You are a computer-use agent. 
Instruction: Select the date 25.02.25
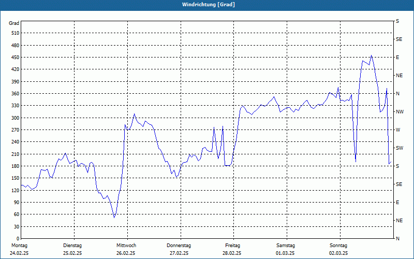(72, 253)
